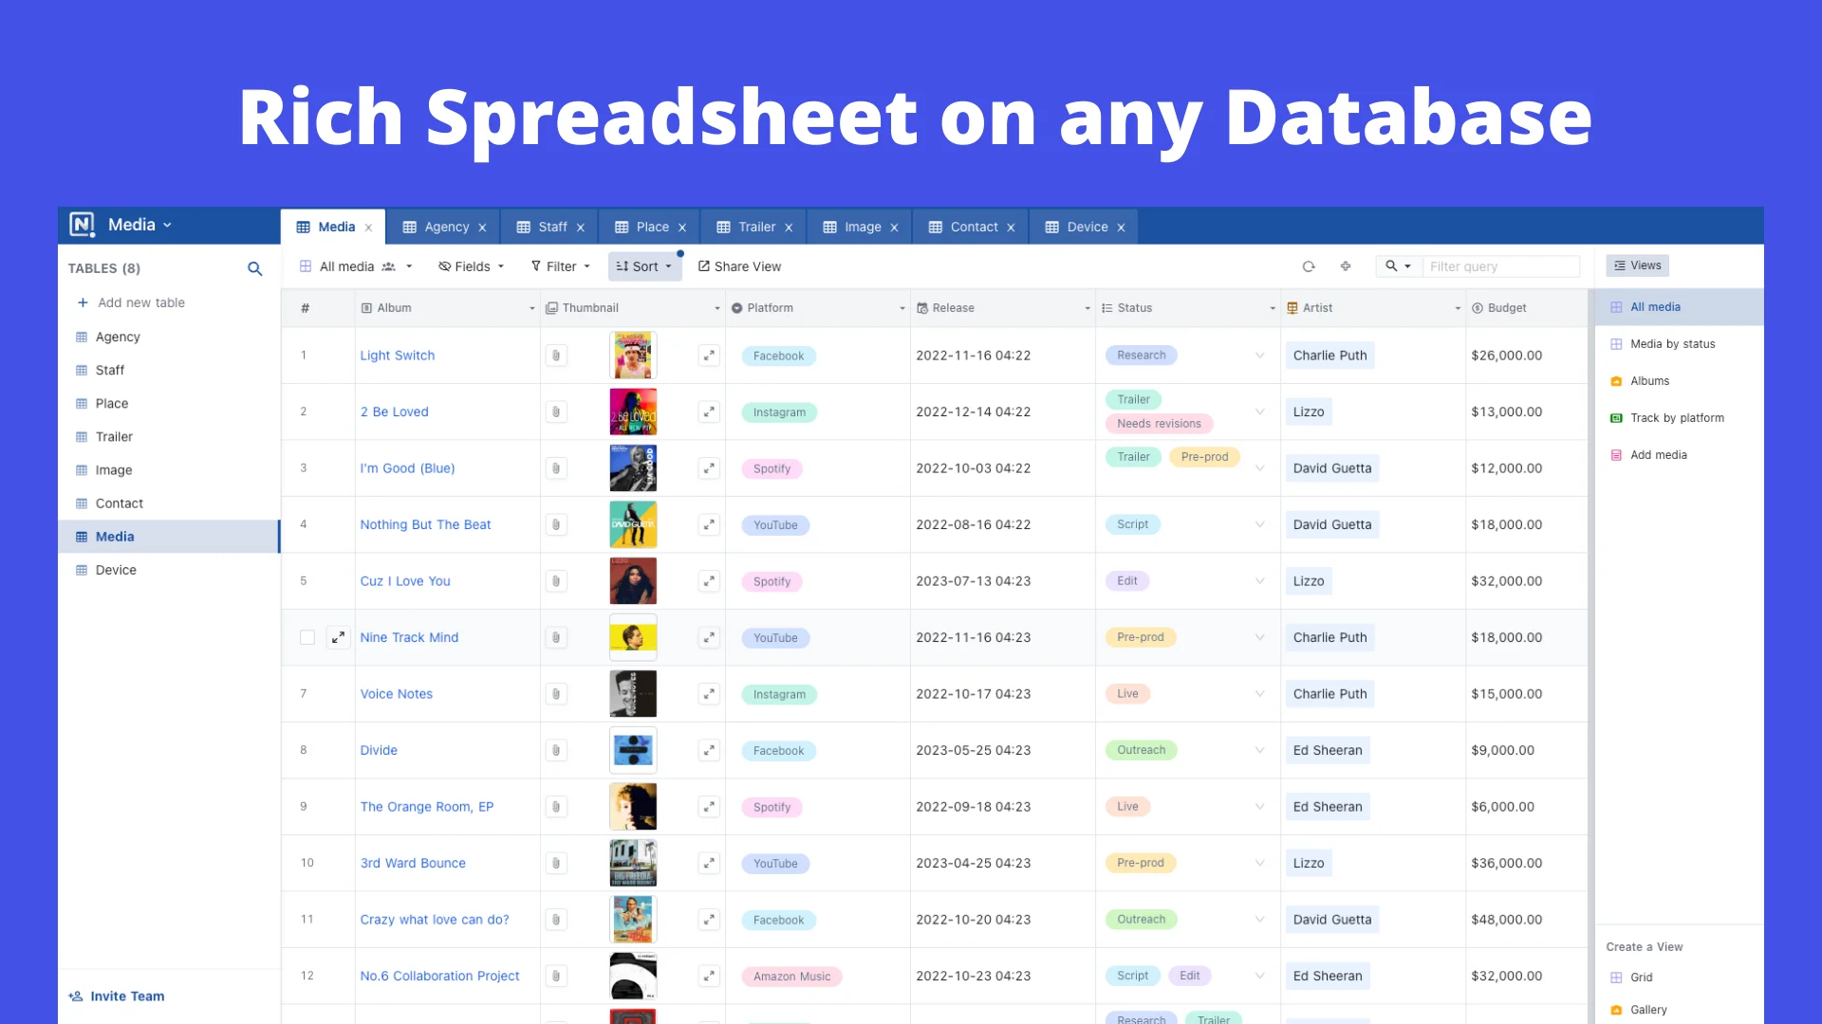Click the Filter query input field
Screen dimensions: 1822x1024
pyautogui.click(x=1499, y=266)
